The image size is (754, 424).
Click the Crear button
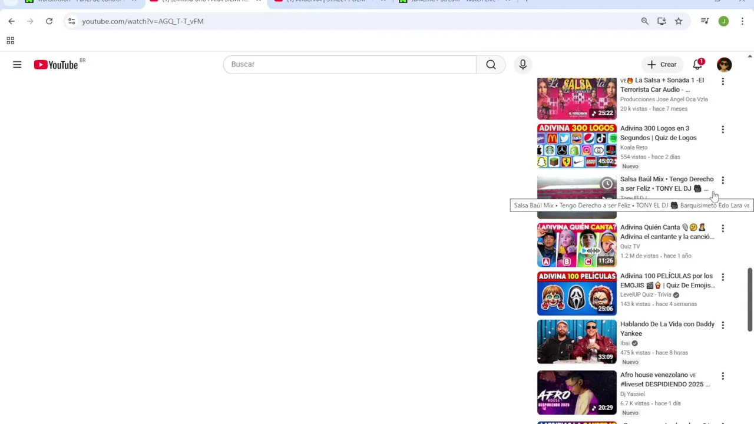pos(662,64)
